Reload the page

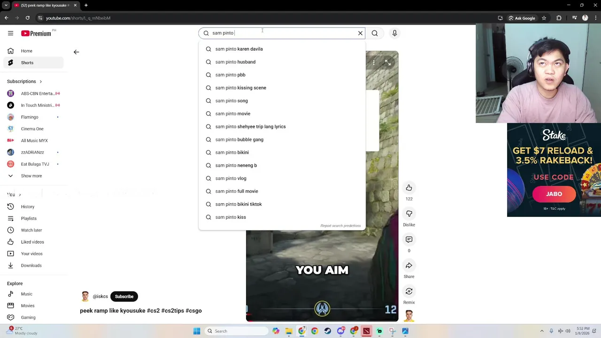pyautogui.click(x=28, y=18)
